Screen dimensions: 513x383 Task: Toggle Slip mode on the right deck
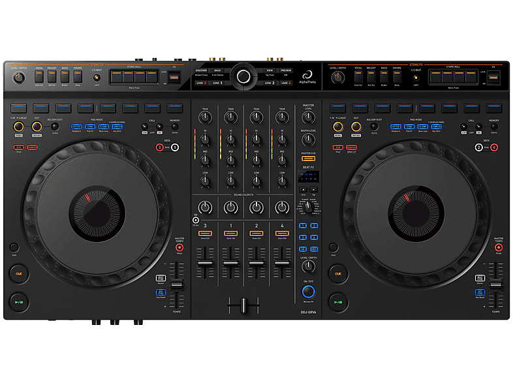point(338,147)
